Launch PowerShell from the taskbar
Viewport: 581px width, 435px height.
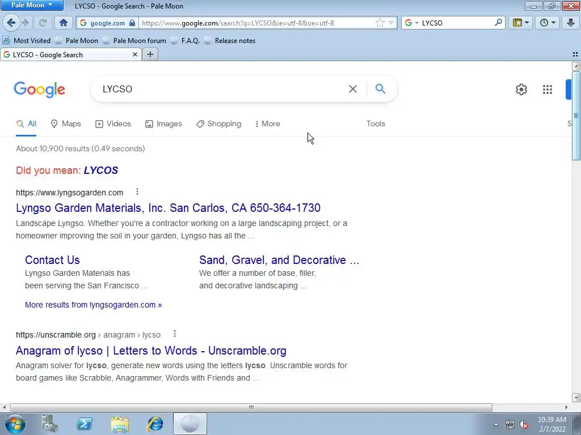click(85, 424)
